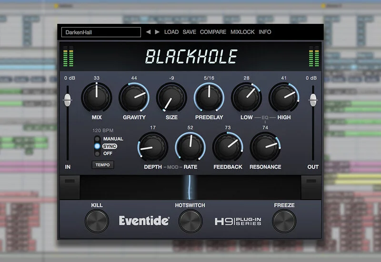Viewport: 381px width, 262px height.
Task: Click the left ribbon end button
Action: (x=70, y=187)
